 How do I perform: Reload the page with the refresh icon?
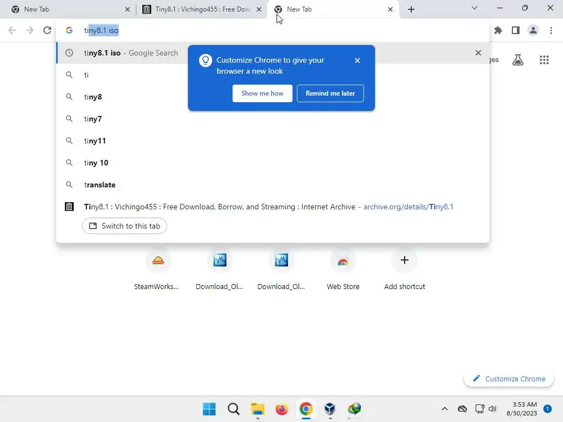[x=47, y=30]
